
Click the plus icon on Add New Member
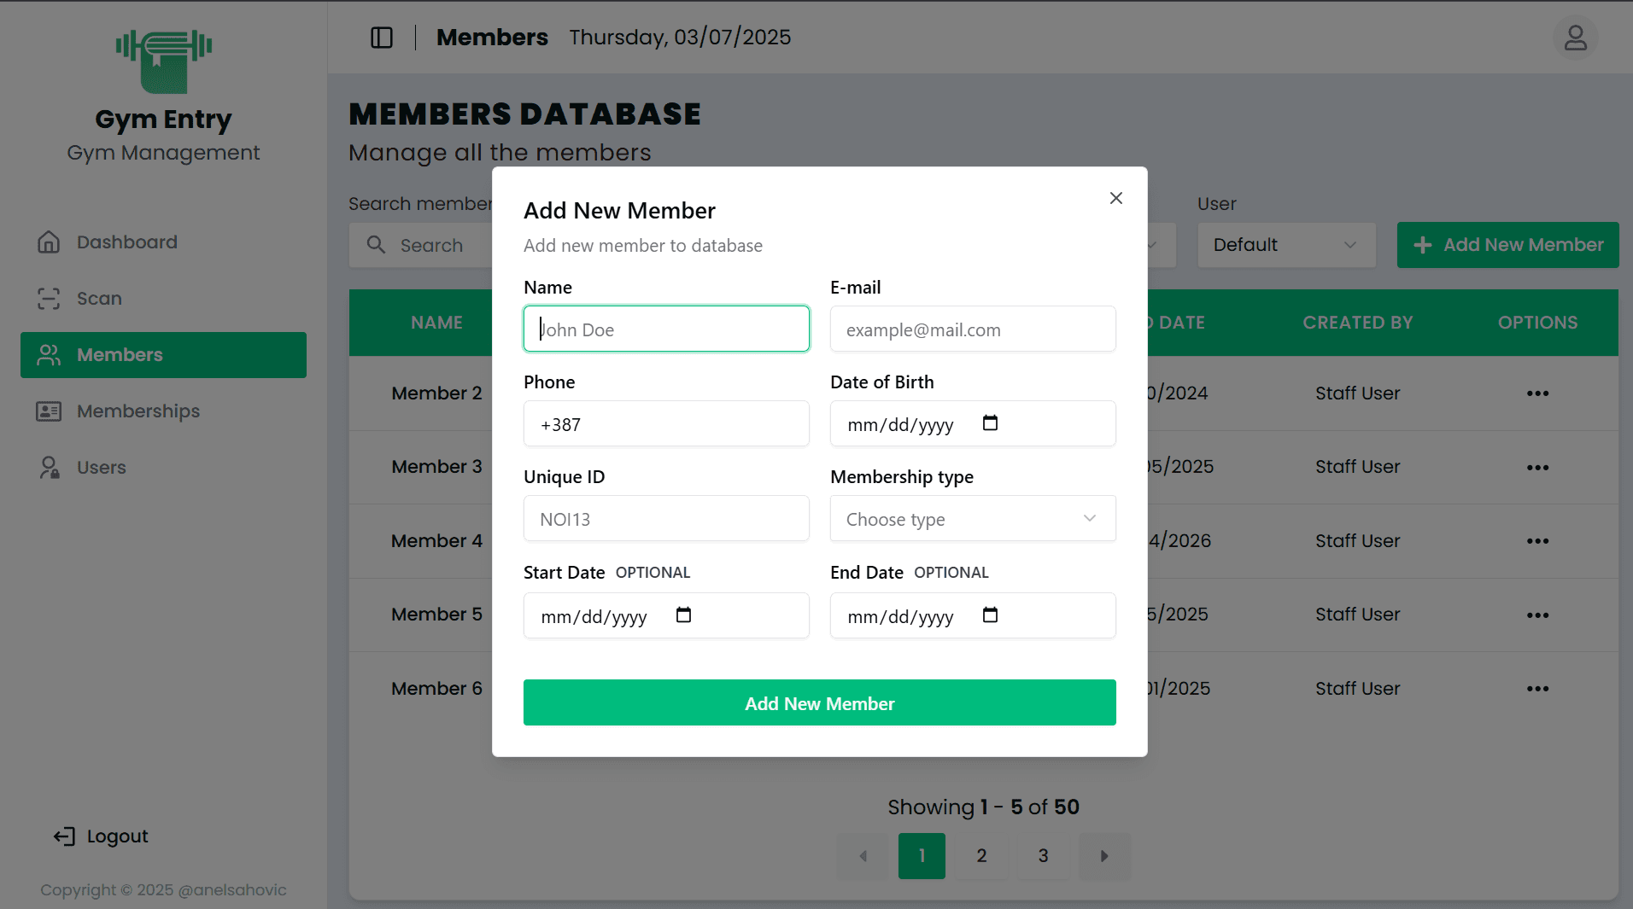(x=1422, y=246)
